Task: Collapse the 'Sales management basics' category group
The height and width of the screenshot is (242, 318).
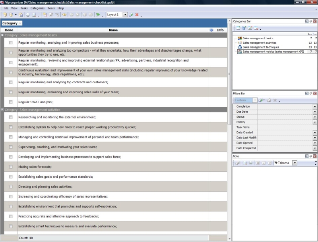Action: [2, 35]
